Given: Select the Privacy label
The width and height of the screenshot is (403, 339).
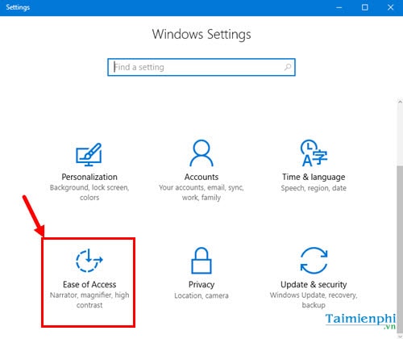Looking at the screenshot, I should [201, 285].
